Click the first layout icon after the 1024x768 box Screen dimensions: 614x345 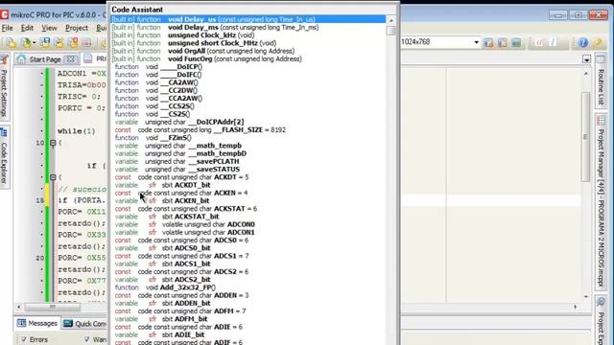pyautogui.click(x=488, y=42)
